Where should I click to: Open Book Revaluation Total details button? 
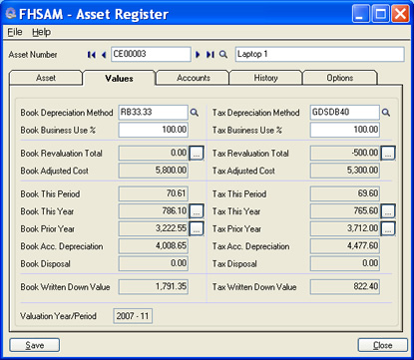point(197,154)
